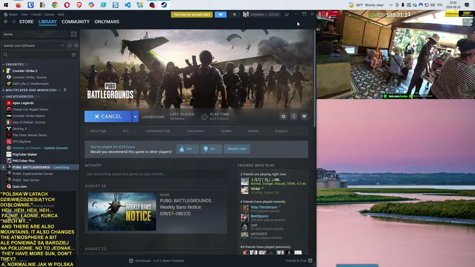The width and height of the screenshot is (475, 267).
Task: Open the Help menu
Action: coord(61,14)
